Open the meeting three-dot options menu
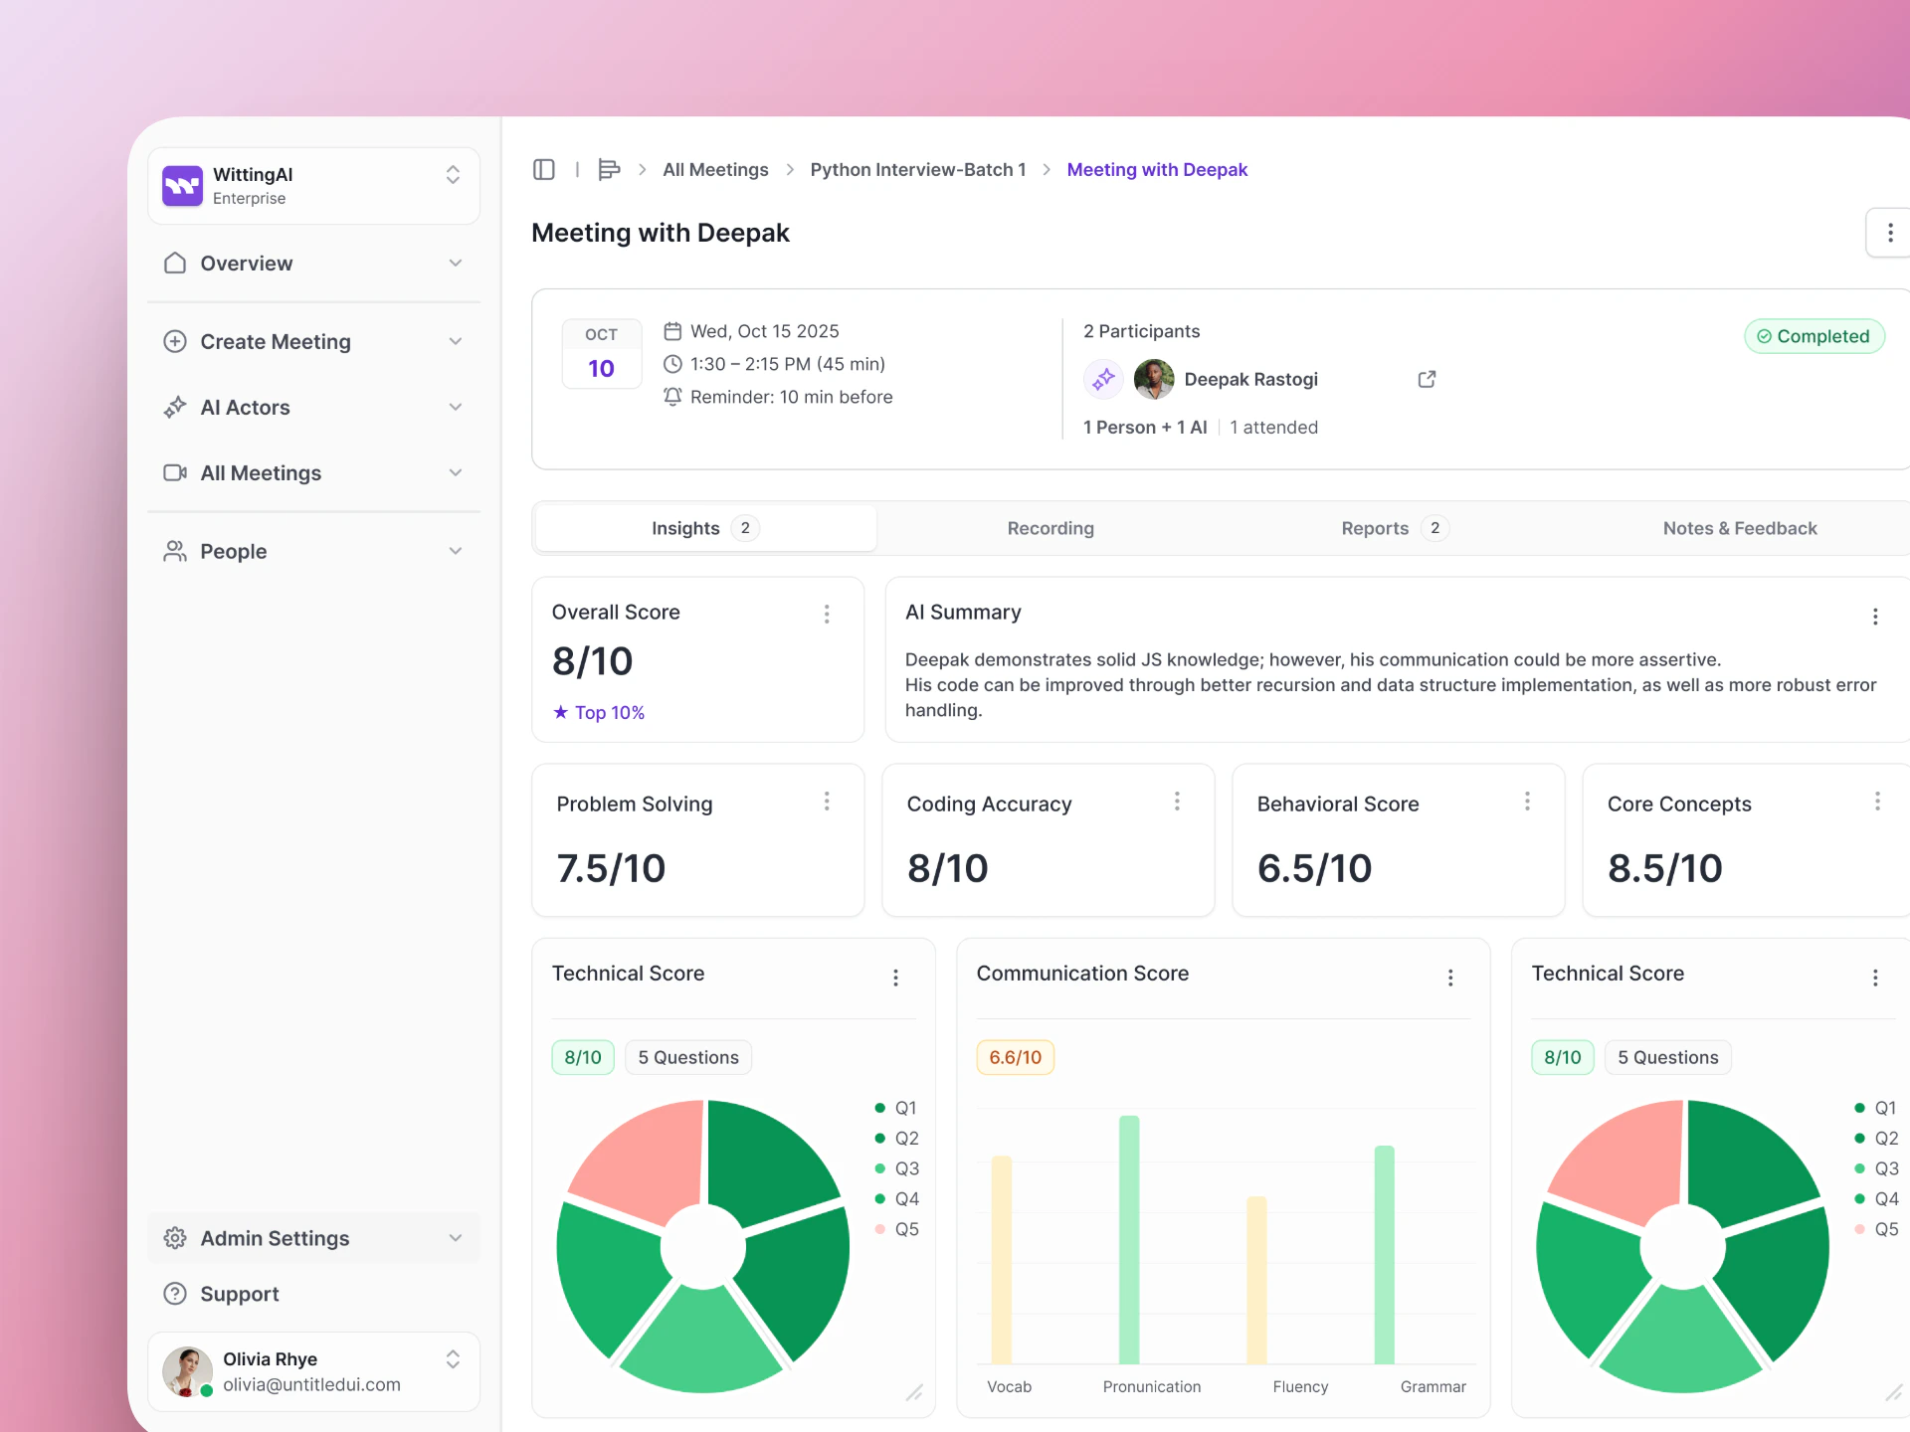Viewport: 1910px width, 1432px height. (x=1889, y=233)
